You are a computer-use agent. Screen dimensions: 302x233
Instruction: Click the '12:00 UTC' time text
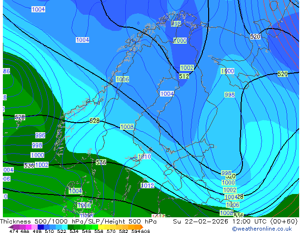pyautogui.click(x=250, y=221)
